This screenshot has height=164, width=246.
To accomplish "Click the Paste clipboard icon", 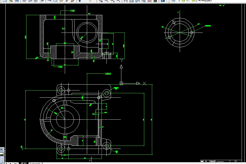I will [61, 1].
